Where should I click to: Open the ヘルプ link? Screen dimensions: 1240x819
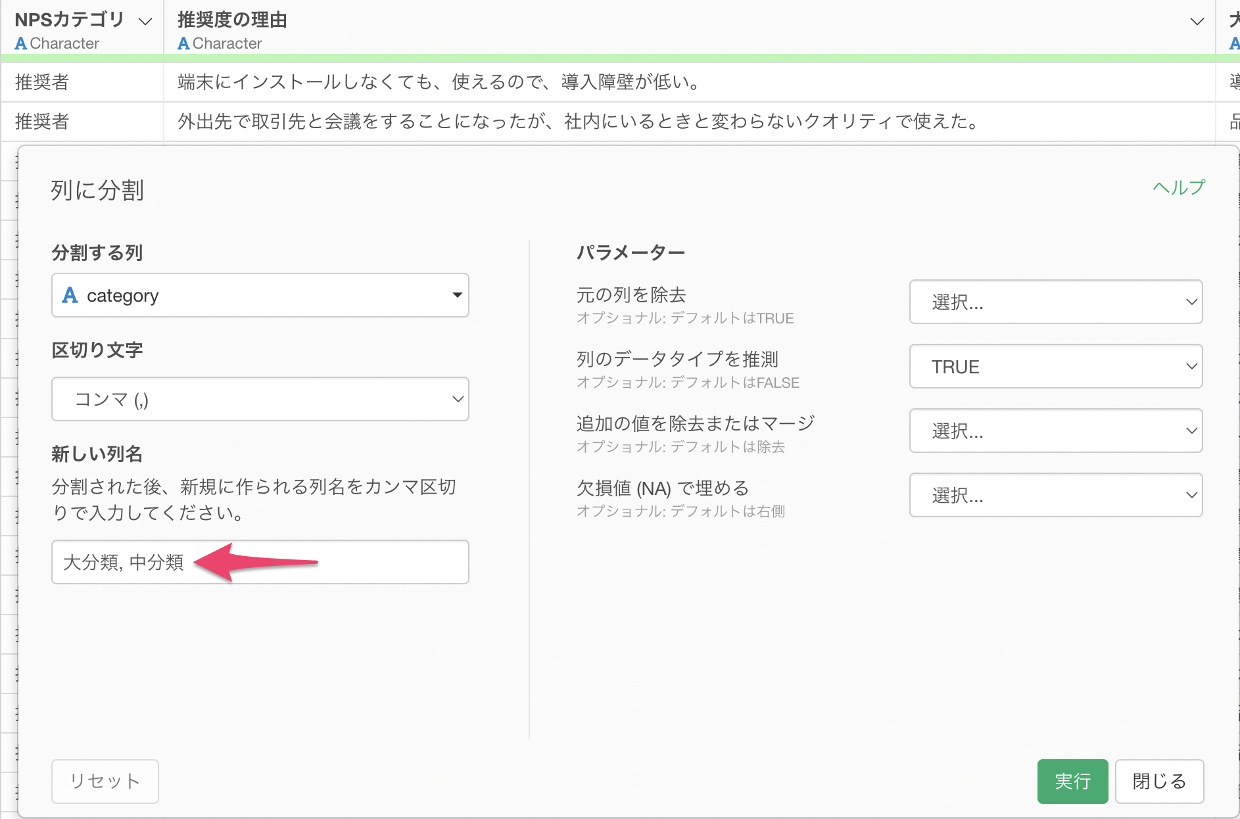[x=1179, y=187]
